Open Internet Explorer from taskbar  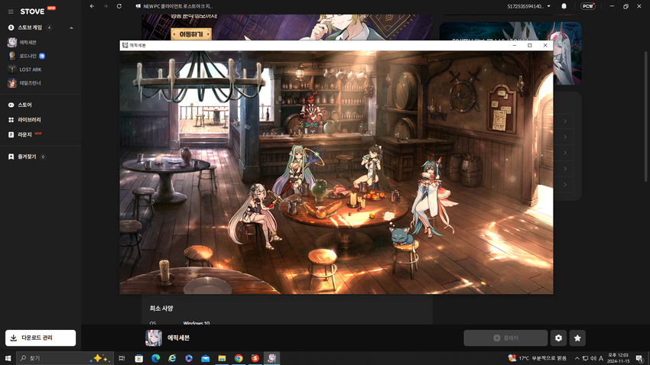tap(172, 358)
